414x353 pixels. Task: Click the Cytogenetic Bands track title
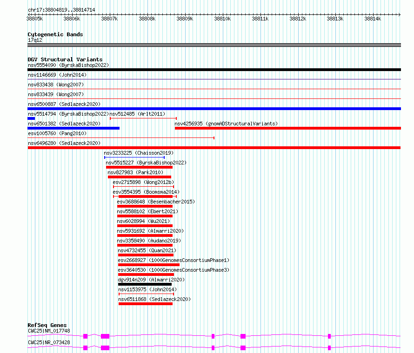click(55, 34)
